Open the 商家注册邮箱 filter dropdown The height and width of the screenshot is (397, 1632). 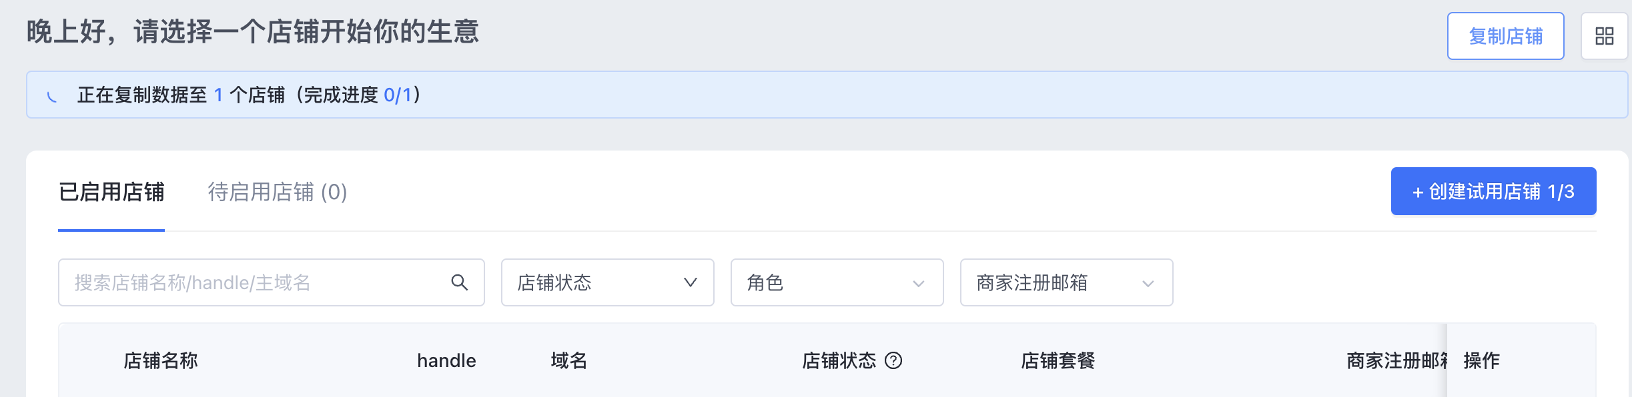1066,282
